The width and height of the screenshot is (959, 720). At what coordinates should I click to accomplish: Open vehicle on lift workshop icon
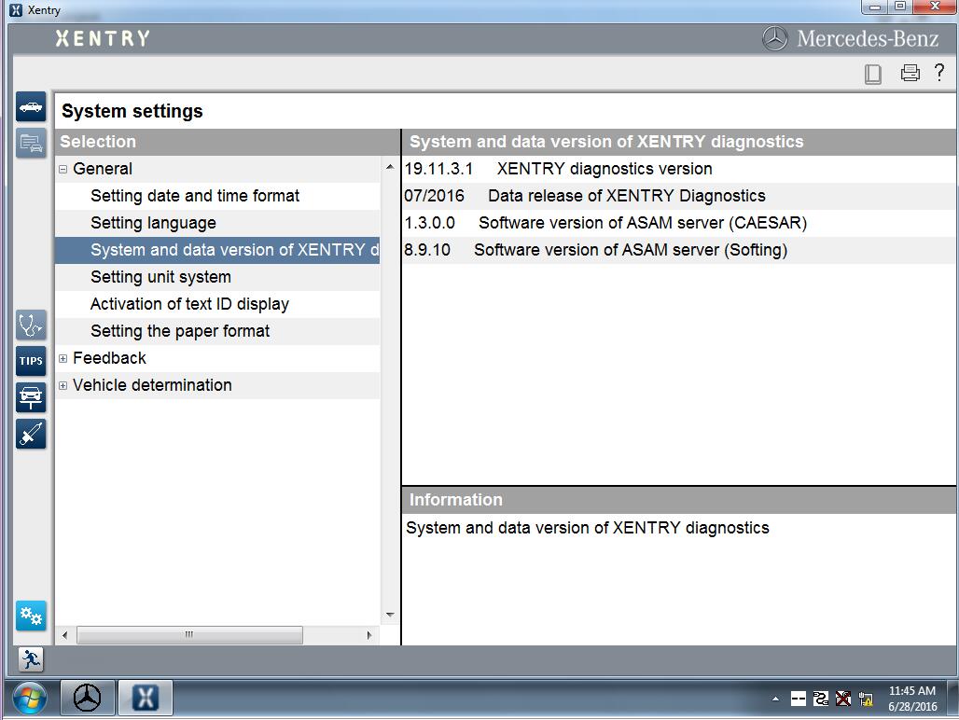click(x=31, y=397)
